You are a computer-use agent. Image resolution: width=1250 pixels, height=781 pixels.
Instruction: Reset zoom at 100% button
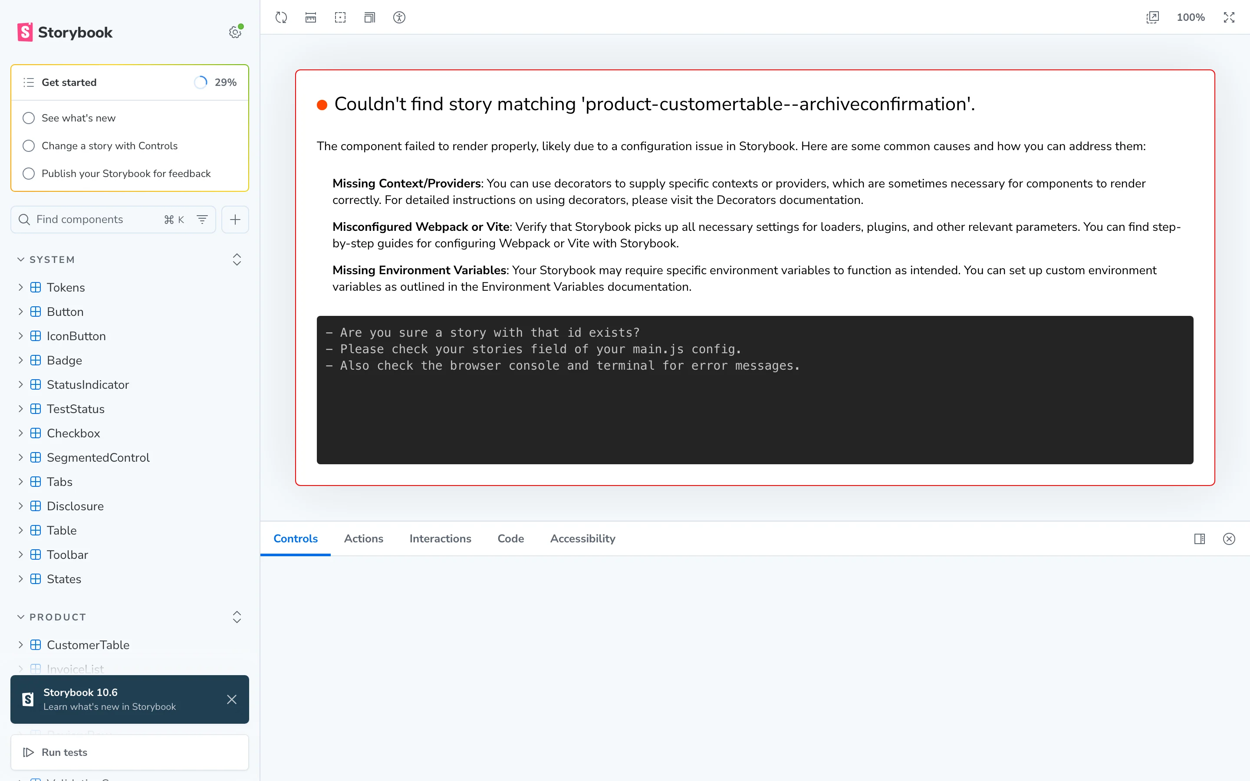click(1191, 17)
